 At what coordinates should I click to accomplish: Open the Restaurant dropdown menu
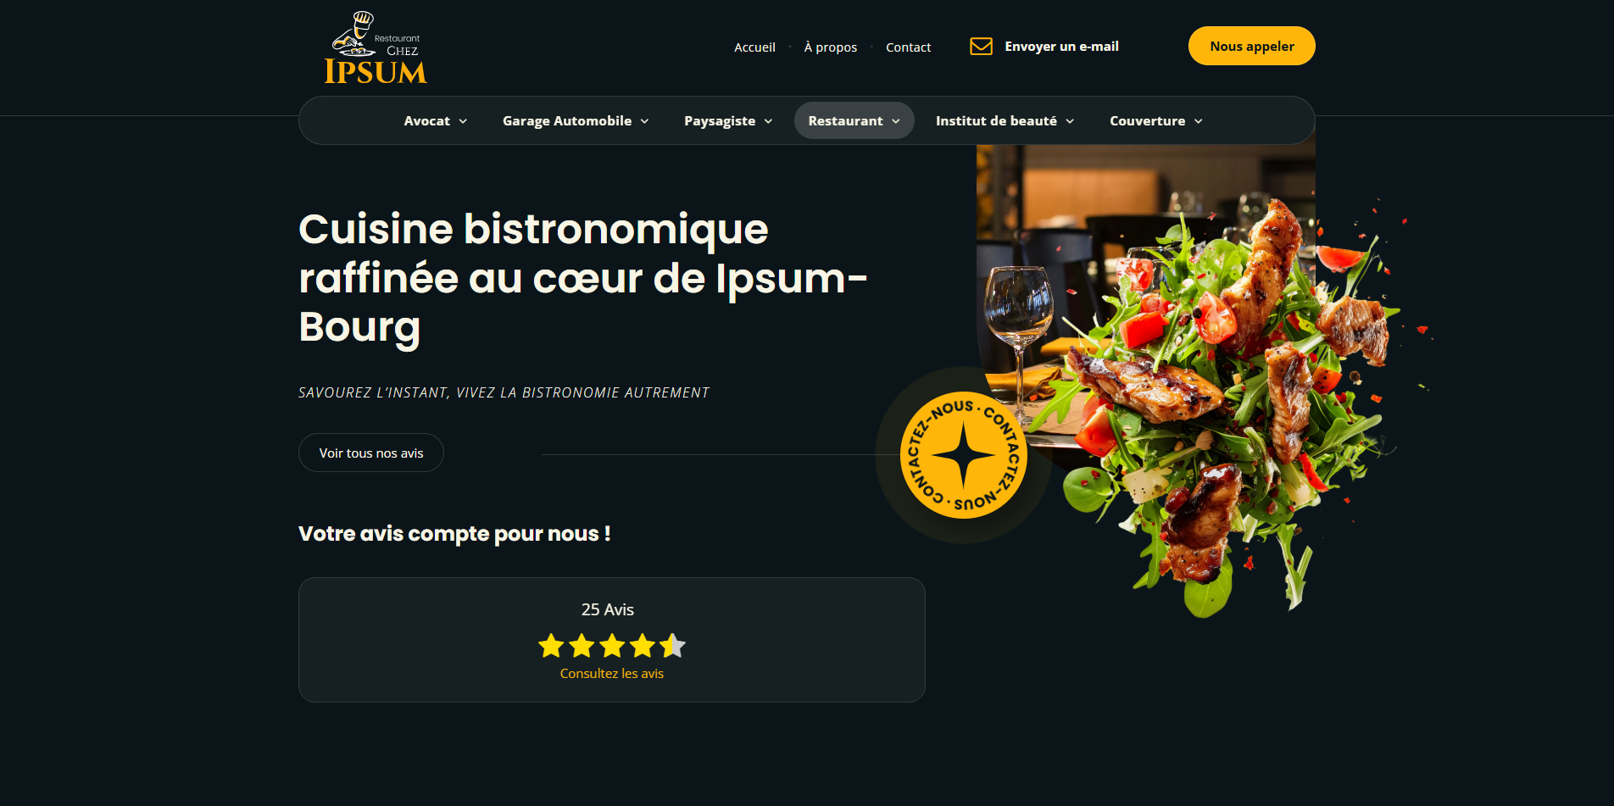tap(854, 120)
